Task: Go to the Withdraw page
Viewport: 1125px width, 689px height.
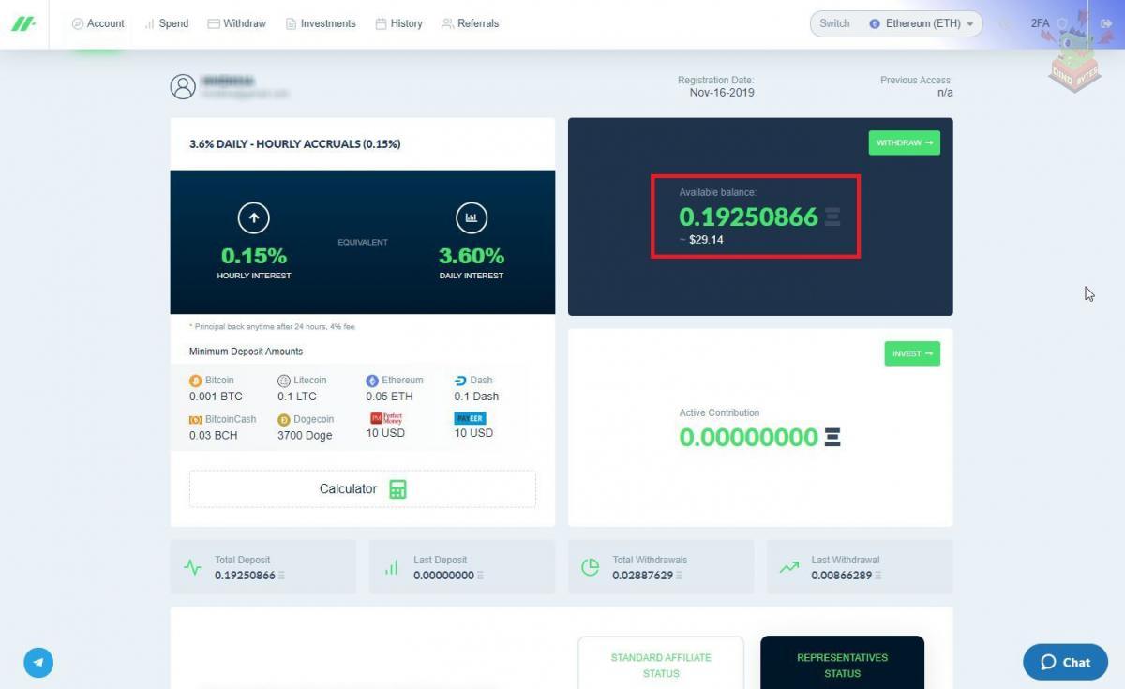Action: pos(236,23)
